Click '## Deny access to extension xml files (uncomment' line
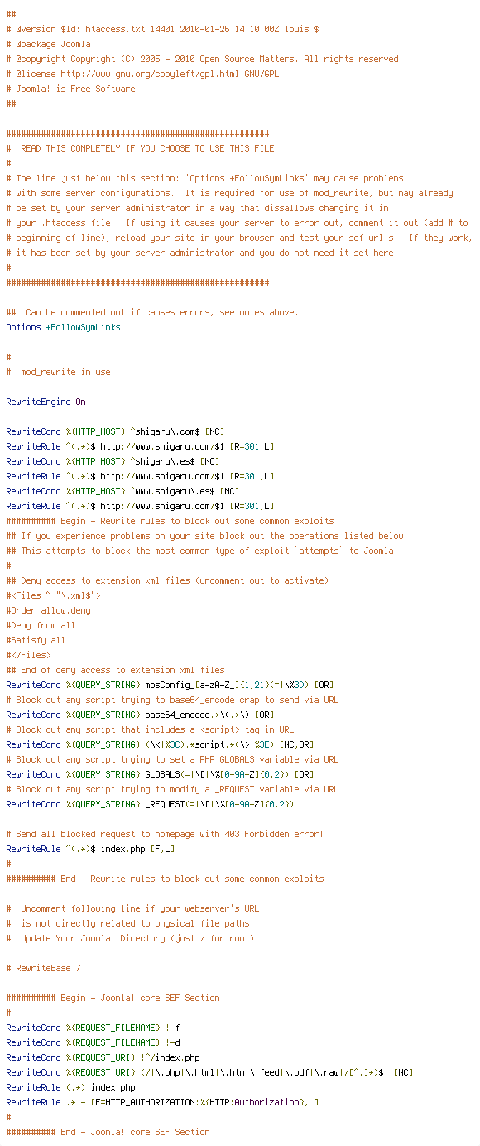 point(167,580)
